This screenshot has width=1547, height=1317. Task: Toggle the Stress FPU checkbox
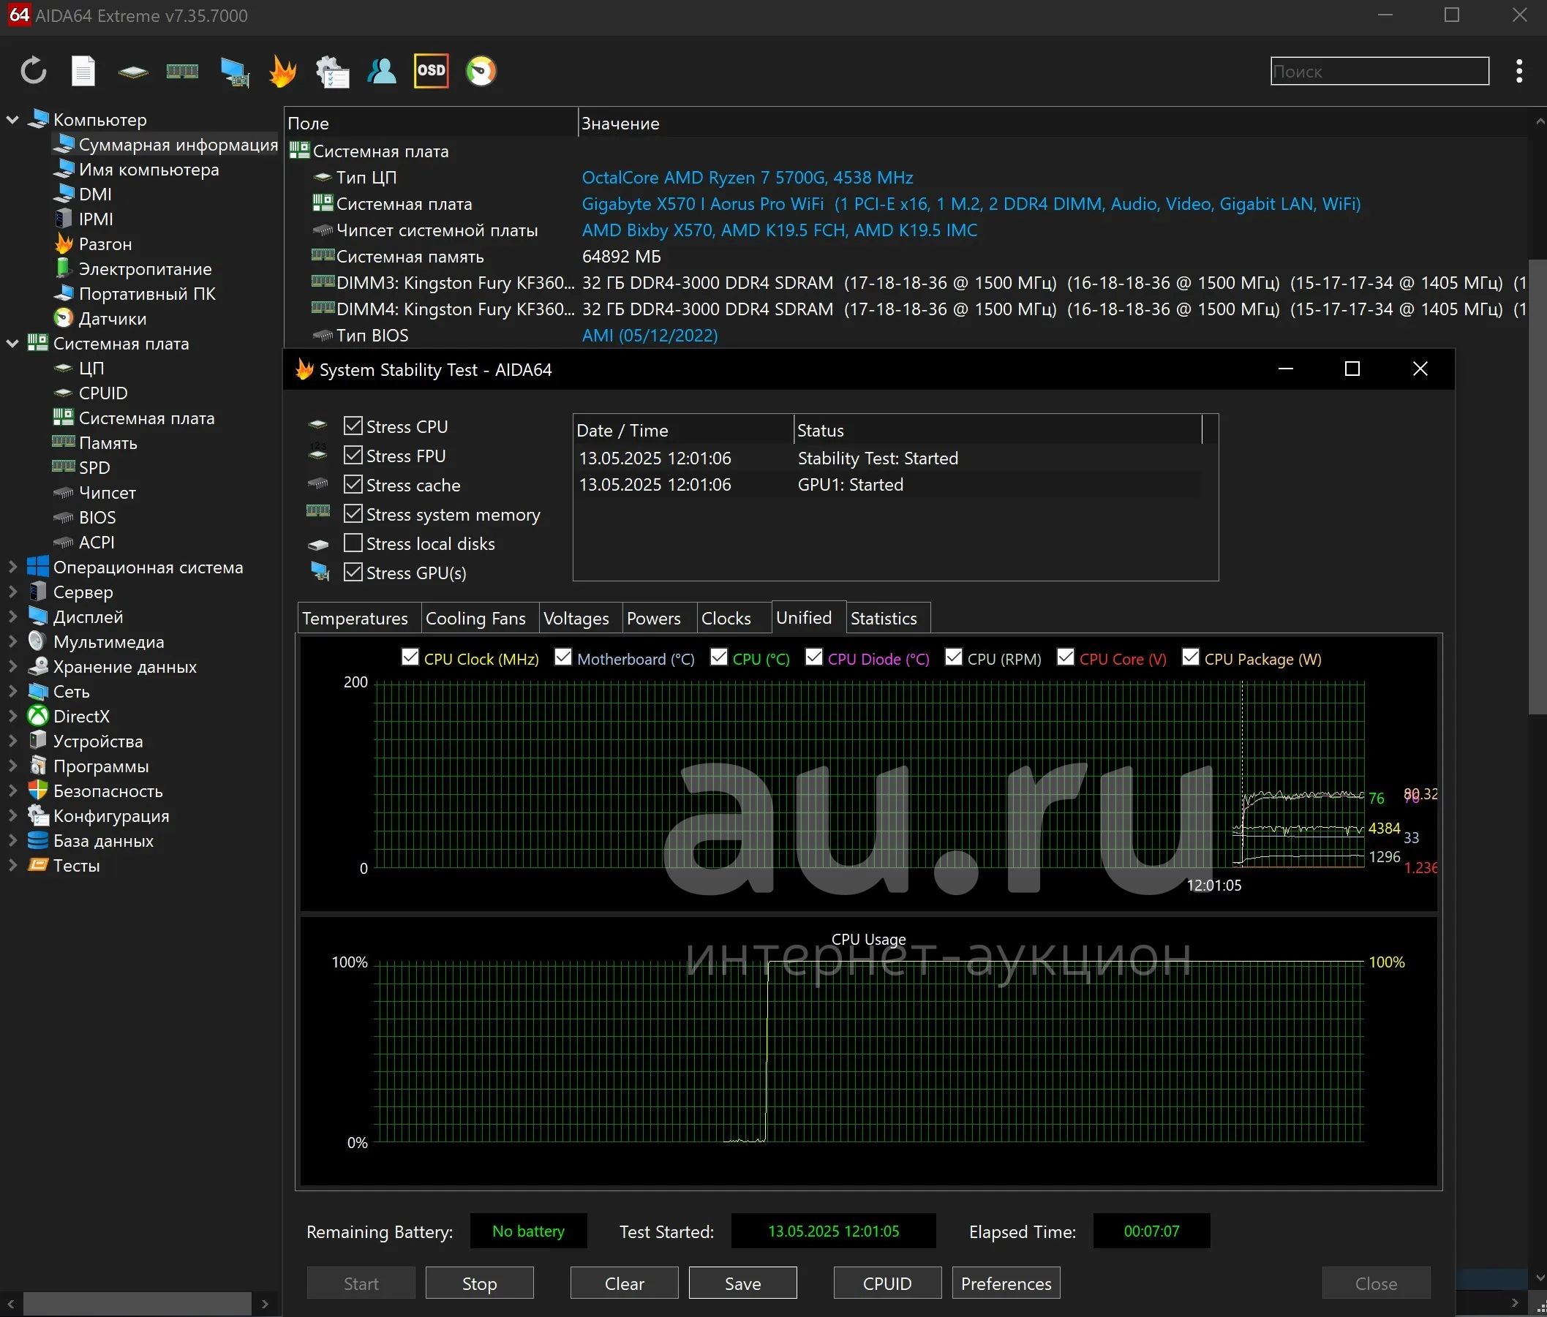pyautogui.click(x=353, y=455)
